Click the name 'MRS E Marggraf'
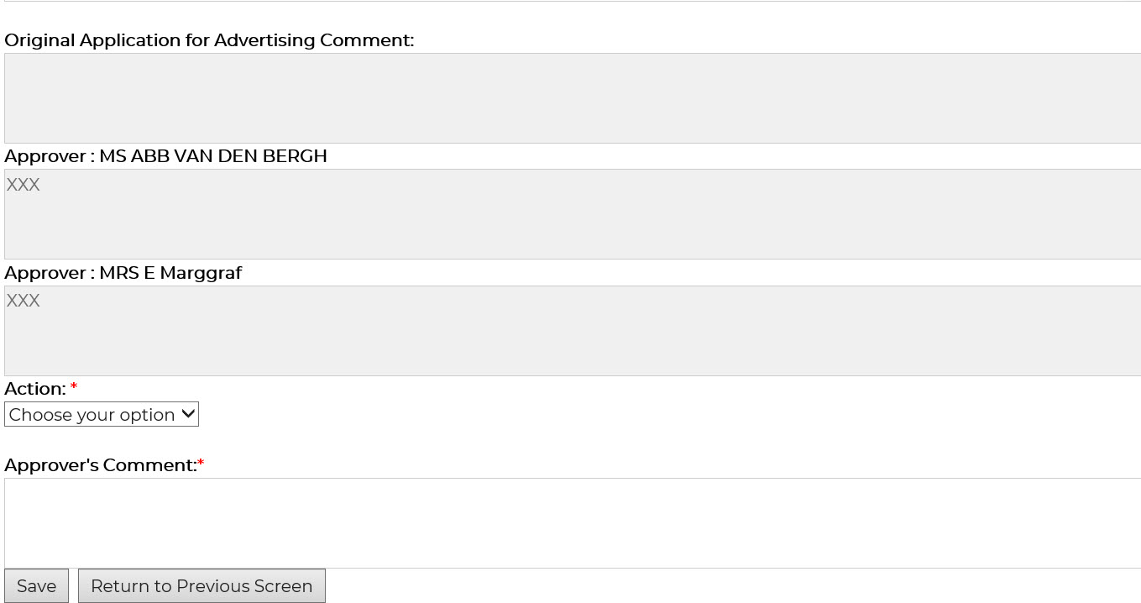This screenshot has height=603, width=1141. coord(170,273)
